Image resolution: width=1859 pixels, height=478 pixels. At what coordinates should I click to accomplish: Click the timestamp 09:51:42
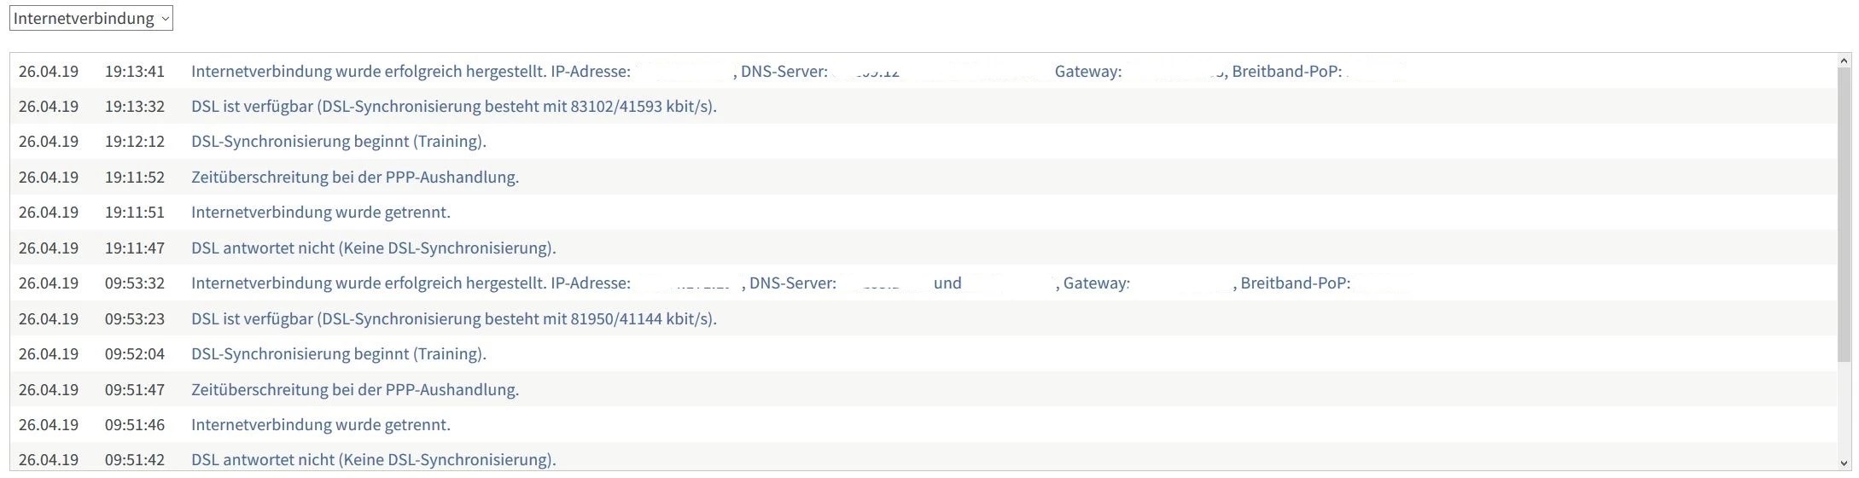pyautogui.click(x=135, y=459)
